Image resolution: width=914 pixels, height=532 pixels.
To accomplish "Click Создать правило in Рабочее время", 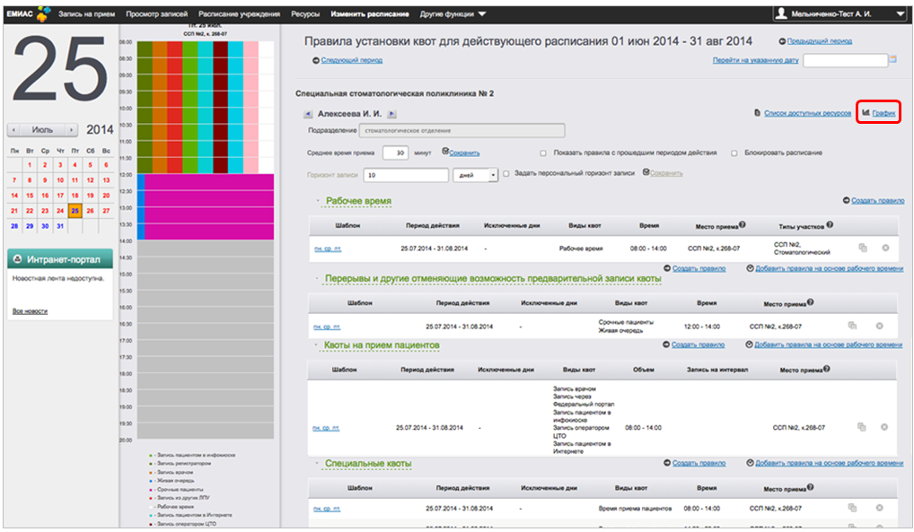I will 877,200.
